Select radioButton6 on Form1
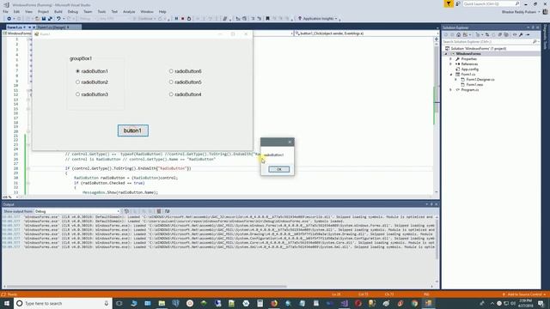 pyautogui.click(x=186, y=71)
